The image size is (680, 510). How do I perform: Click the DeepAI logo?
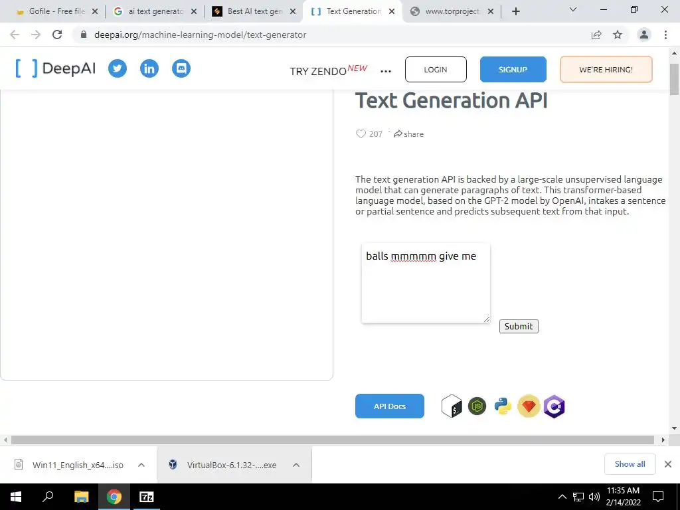(56, 68)
